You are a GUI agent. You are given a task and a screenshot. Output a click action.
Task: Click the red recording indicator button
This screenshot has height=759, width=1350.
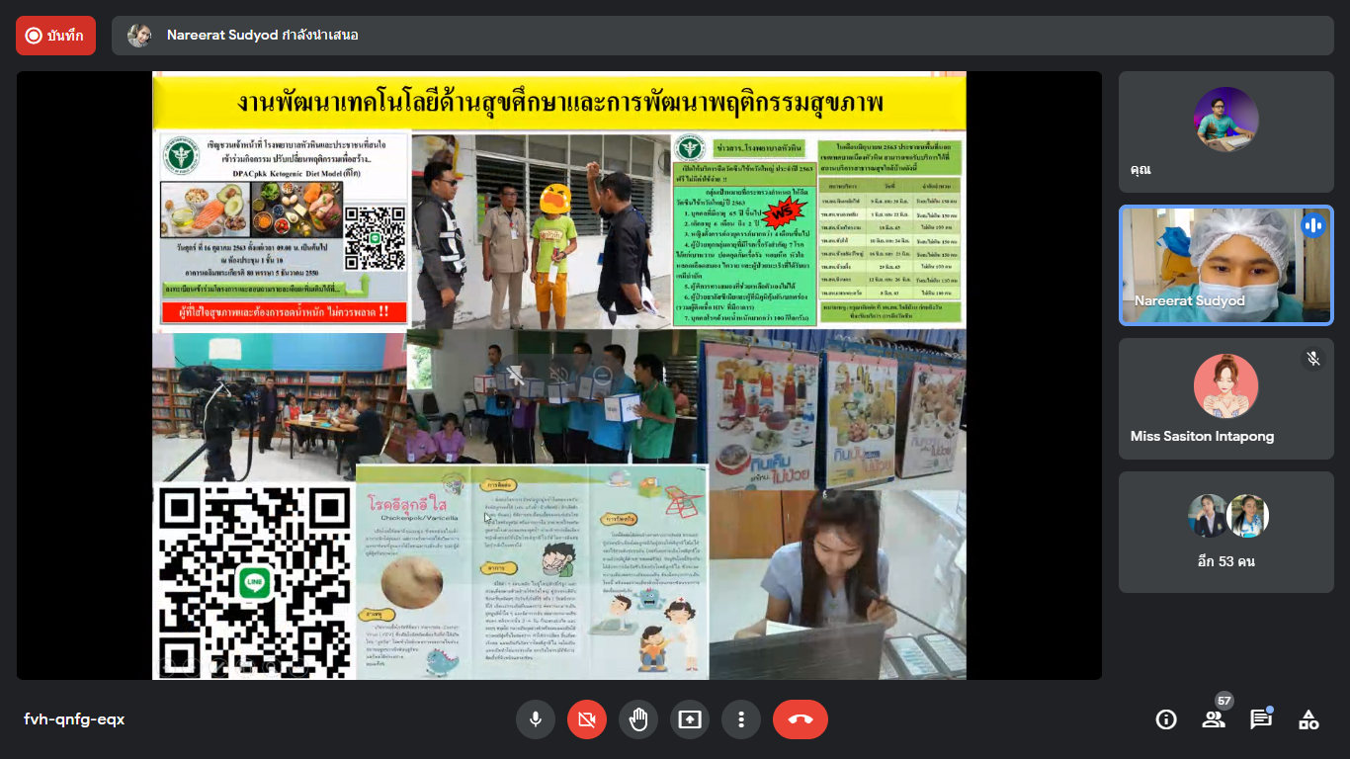(55, 36)
